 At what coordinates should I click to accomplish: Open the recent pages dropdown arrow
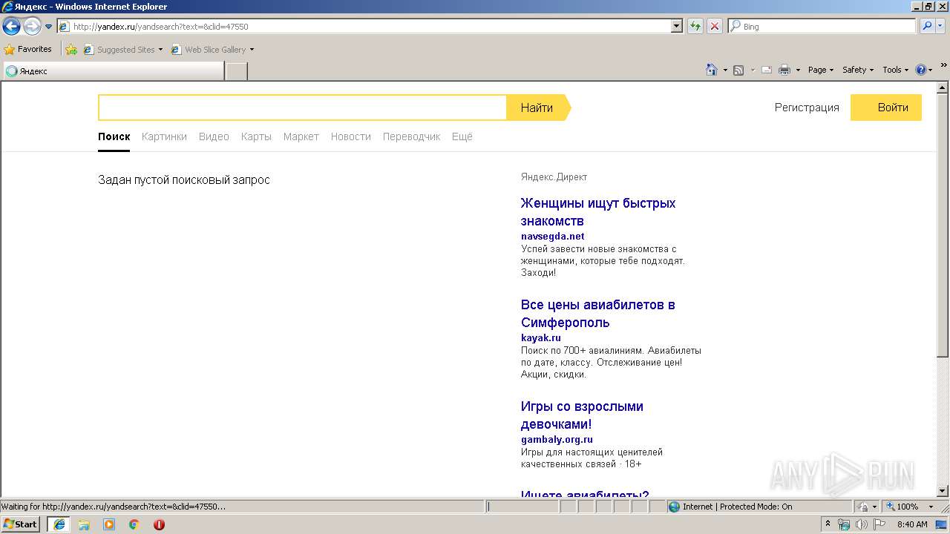pos(48,27)
